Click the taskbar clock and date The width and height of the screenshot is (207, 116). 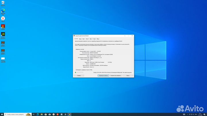[x=200, y=114]
